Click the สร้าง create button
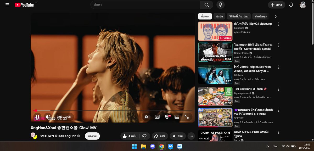This screenshot has width=314, height=151. [x=277, y=5]
